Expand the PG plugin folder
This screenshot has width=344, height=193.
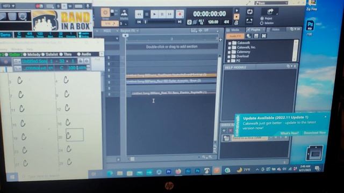click(229, 61)
